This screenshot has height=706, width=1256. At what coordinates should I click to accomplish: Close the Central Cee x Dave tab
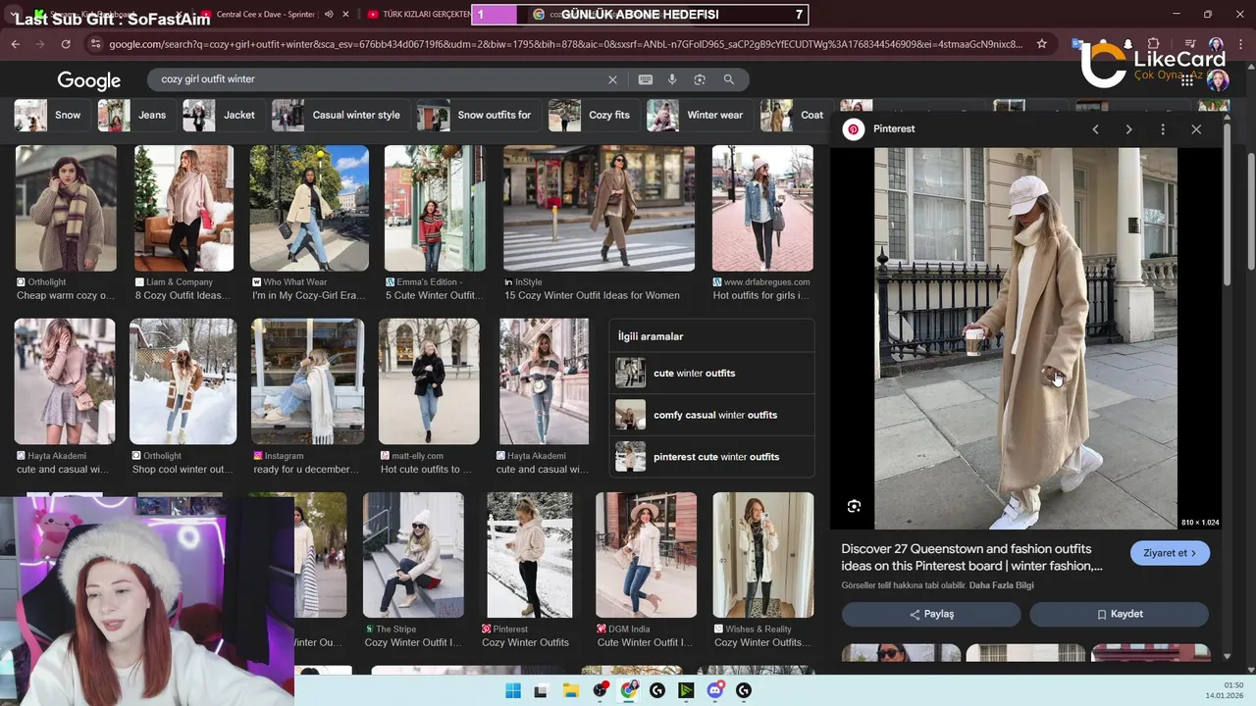tap(345, 15)
